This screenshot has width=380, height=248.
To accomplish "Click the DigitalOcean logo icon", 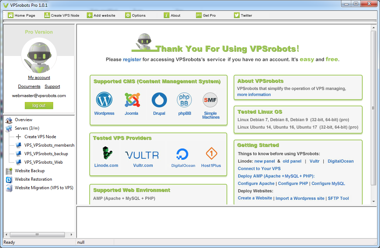I will 182,154.
